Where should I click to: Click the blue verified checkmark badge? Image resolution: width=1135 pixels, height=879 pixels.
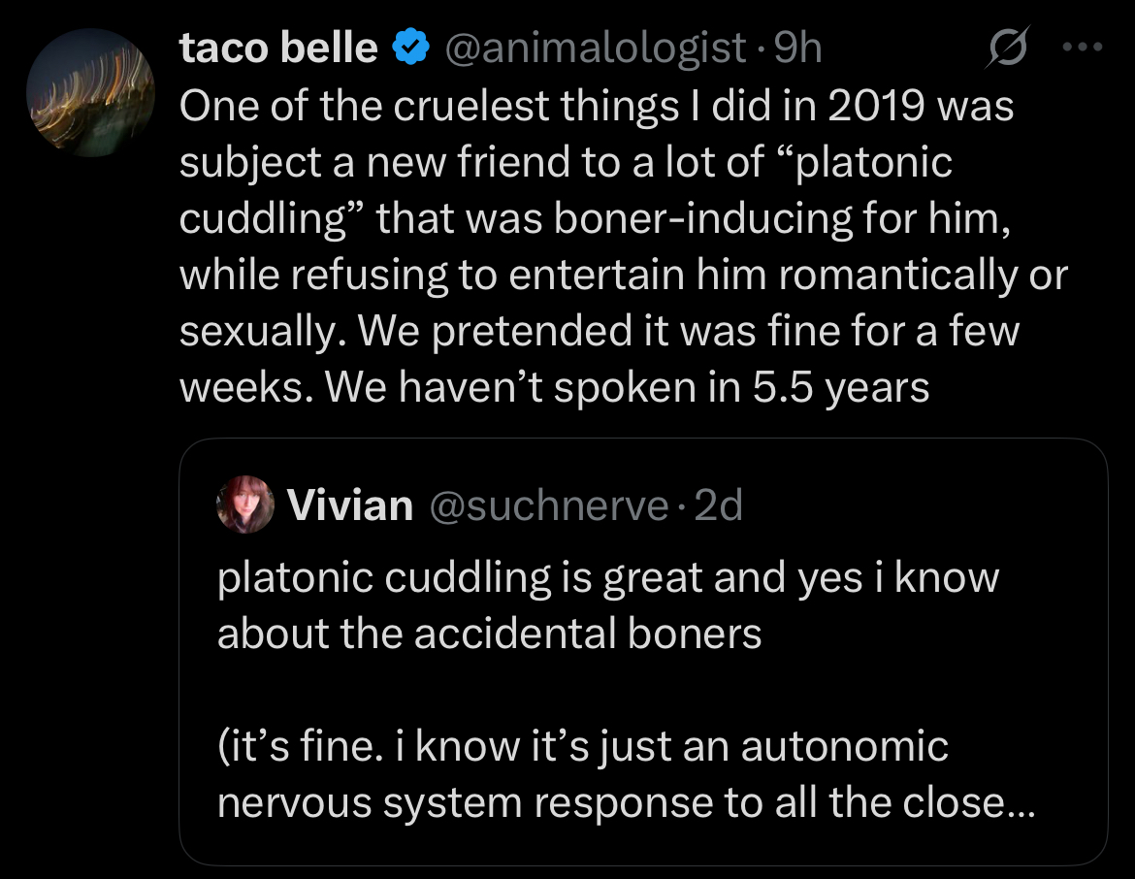tap(410, 48)
